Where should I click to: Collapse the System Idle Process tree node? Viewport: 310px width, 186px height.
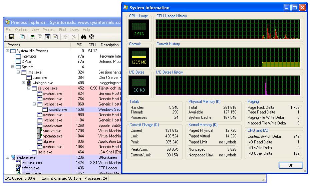[8, 51]
